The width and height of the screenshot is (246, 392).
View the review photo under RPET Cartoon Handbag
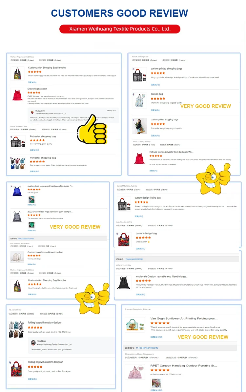click(x=156, y=383)
